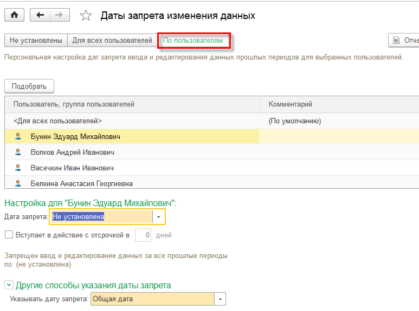Collapse 'Другие способы указания даты запрета' section
419x311 pixels.
click(9, 285)
